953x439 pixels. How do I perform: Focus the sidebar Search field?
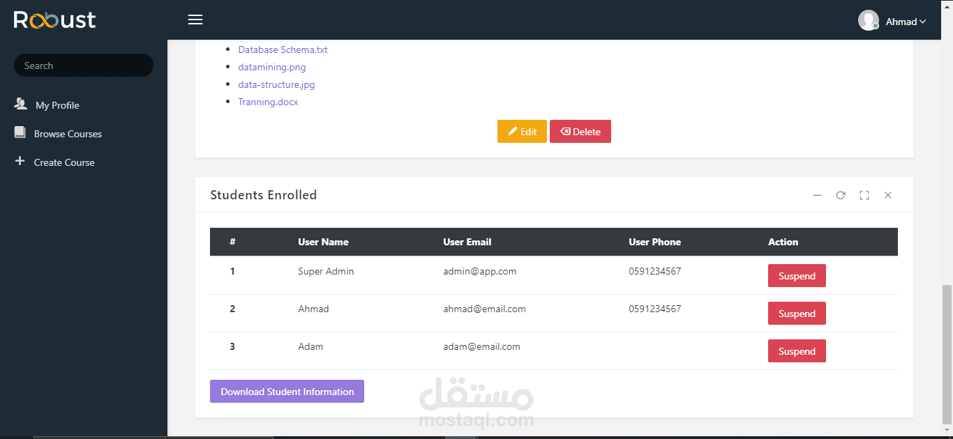[84, 66]
